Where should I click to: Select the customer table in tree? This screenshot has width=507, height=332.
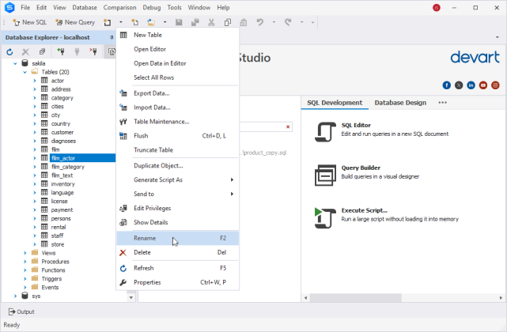pos(62,132)
